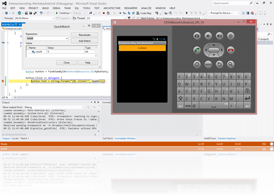
Task: Click the emulator back button
Action: pyautogui.click(x=220, y=64)
